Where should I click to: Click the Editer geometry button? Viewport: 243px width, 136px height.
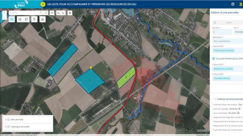click(x=228, y=22)
